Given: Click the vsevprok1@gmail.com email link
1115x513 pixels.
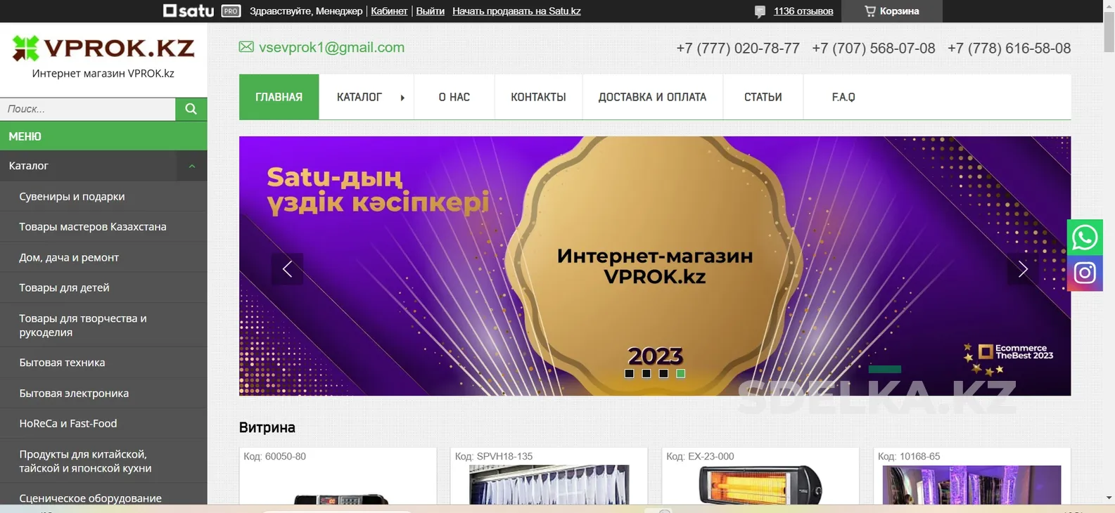Looking at the screenshot, I should coord(331,47).
